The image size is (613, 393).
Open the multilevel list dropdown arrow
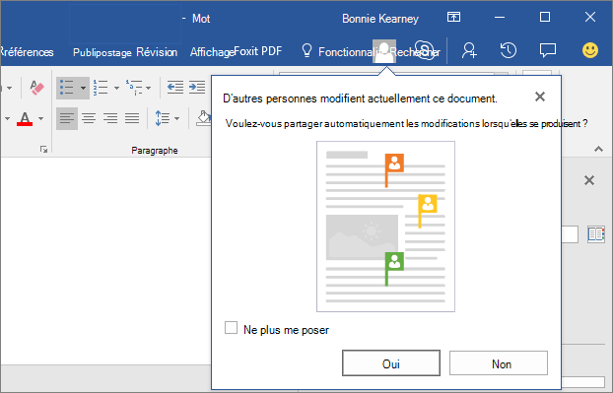click(x=149, y=88)
